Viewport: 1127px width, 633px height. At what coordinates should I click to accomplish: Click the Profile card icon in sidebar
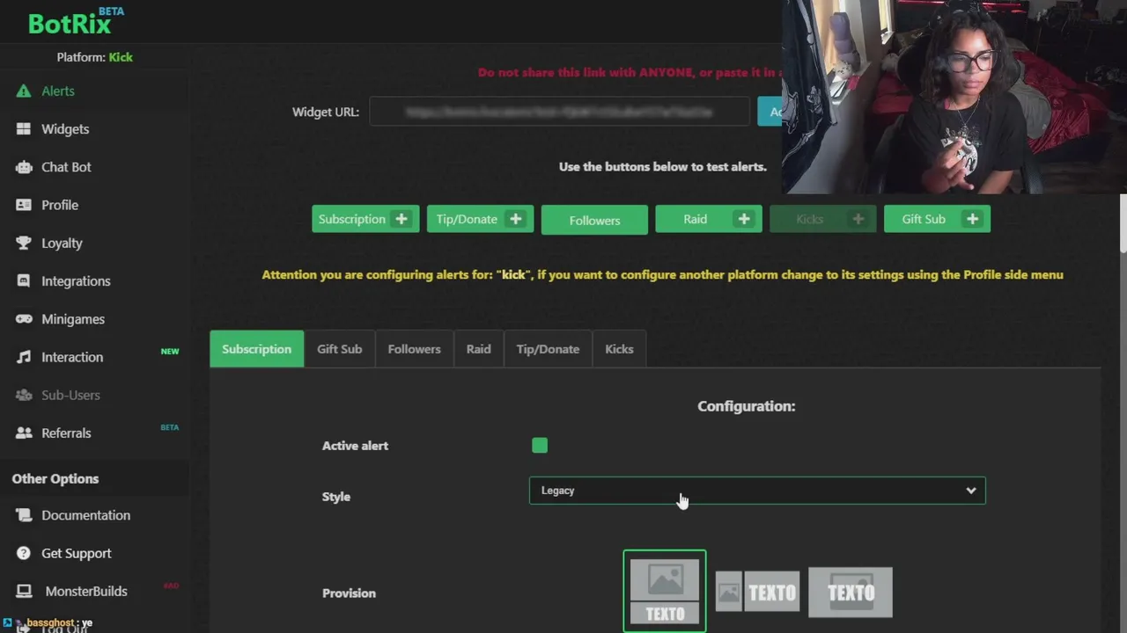[x=24, y=205]
